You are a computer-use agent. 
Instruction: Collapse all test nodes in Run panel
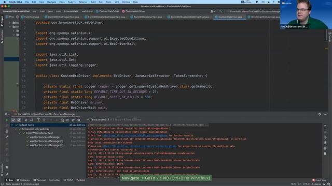[44, 120]
